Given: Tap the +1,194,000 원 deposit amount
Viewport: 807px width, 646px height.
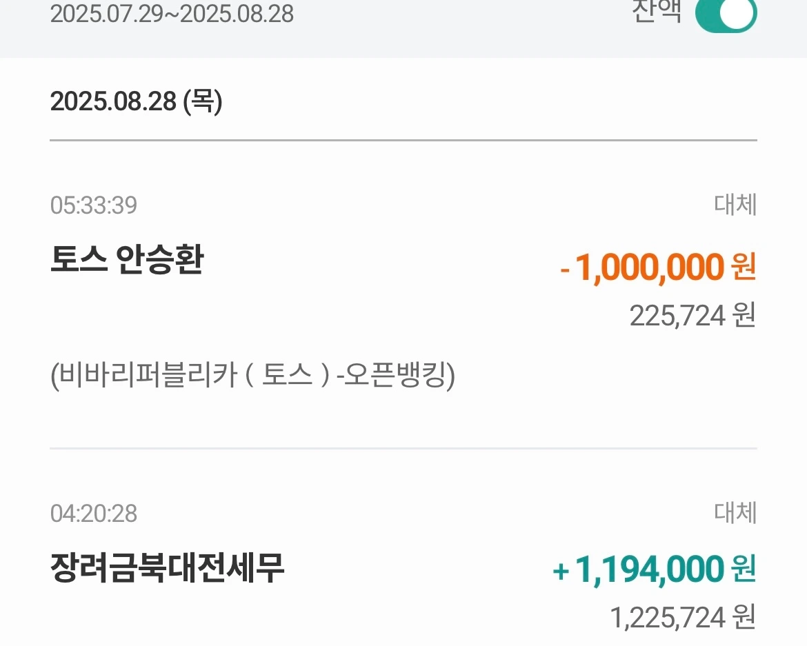Looking at the screenshot, I should click(654, 570).
